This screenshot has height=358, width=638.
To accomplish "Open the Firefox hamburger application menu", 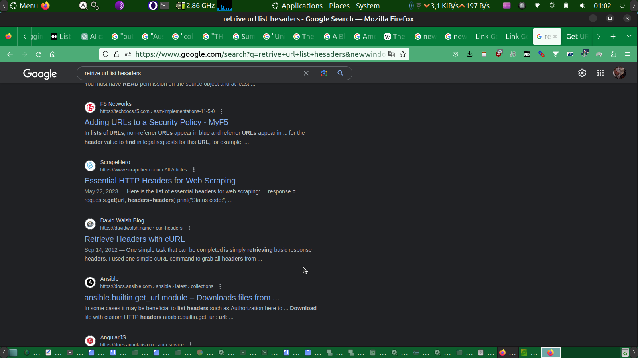I will 628,54.
